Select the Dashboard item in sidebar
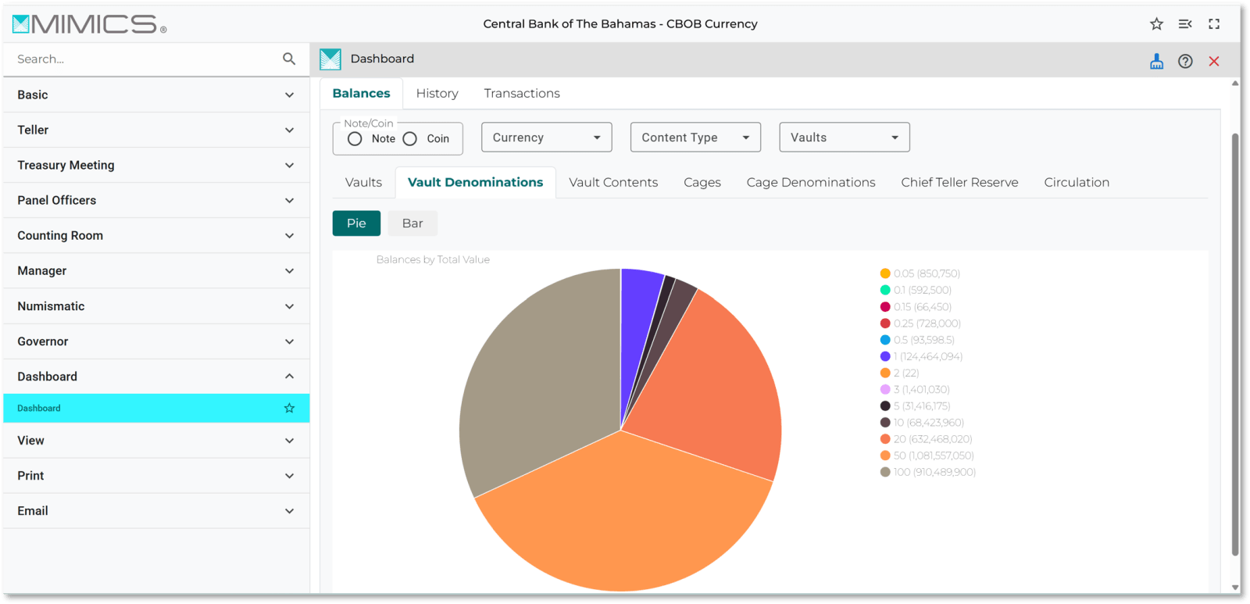Viewport: 1250px width, 604px height. click(156, 408)
